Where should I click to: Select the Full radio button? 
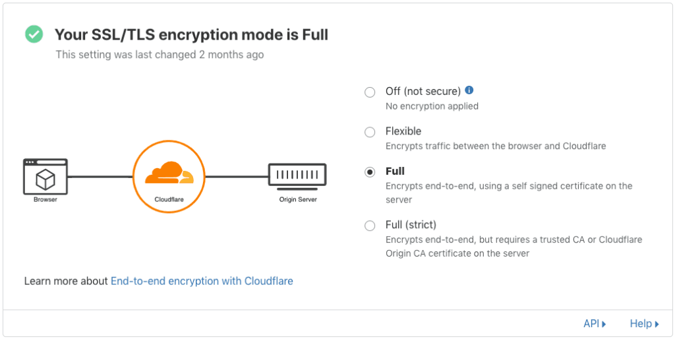click(x=370, y=172)
